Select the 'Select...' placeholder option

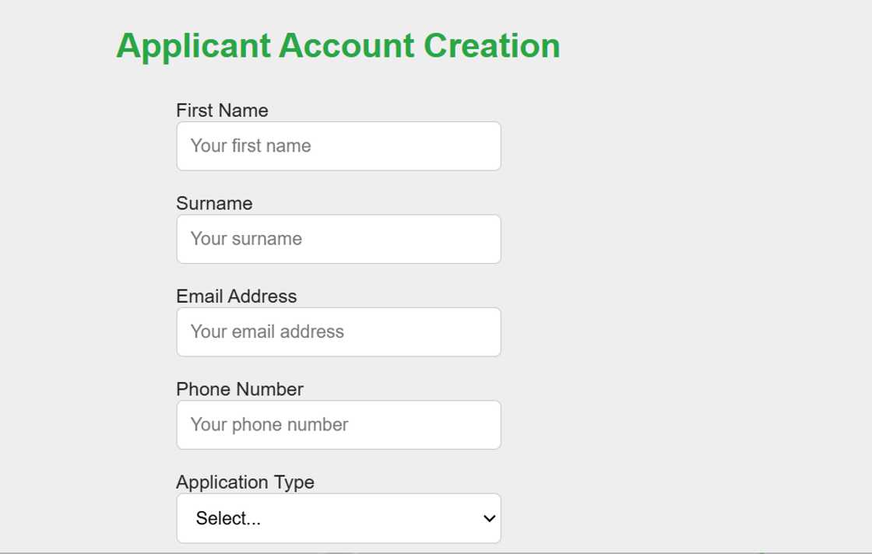[x=227, y=517]
